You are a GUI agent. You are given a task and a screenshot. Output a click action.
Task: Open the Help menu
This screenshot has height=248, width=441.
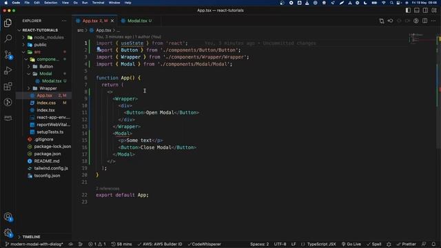(x=127, y=3)
